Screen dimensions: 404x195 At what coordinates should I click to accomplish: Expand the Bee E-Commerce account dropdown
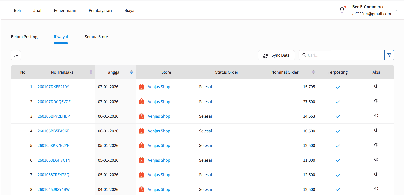click(396, 10)
